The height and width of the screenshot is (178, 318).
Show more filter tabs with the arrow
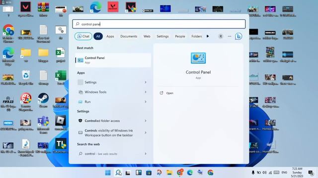pos(208,36)
